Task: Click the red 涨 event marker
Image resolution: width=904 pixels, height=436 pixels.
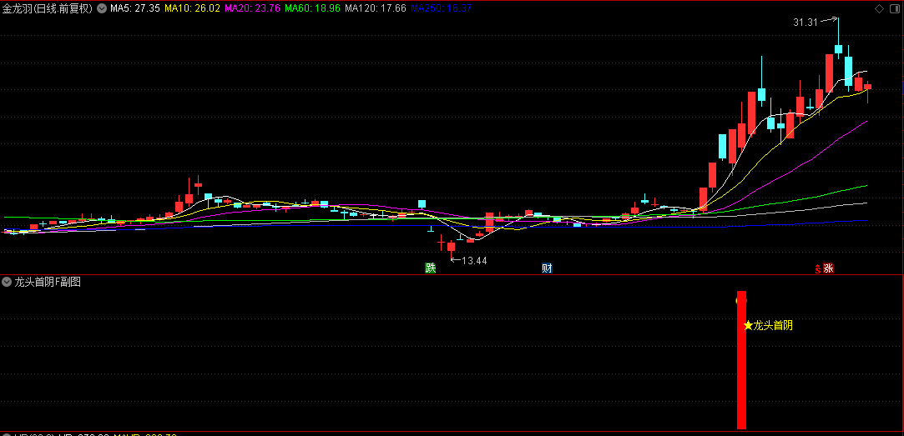Action: click(x=829, y=268)
